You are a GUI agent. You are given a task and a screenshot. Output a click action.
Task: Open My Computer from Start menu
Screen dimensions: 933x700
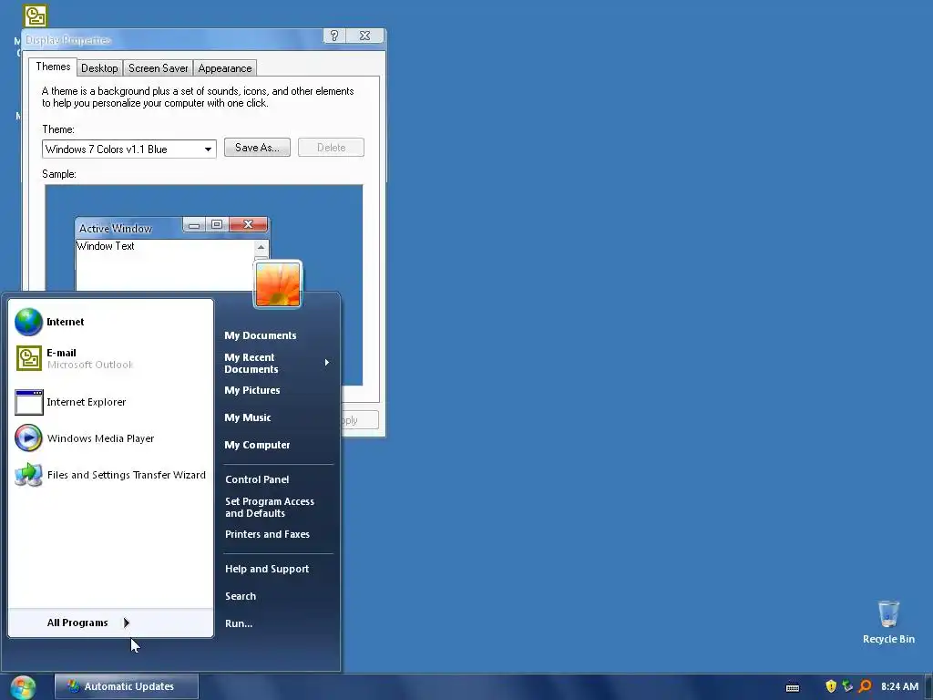click(x=257, y=445)
